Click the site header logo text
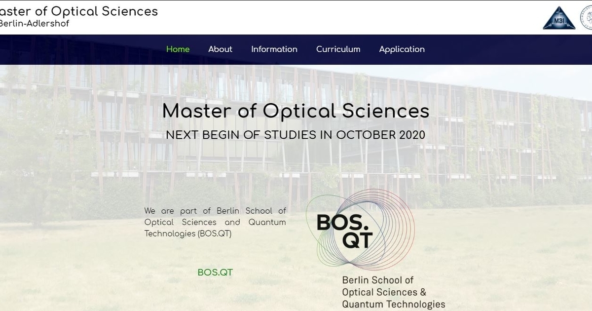Screen dimensions: 592x311 tap(79, 11)
